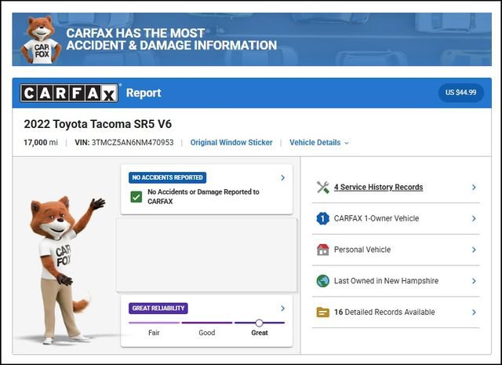Open the Last Owned in New Hampshire row
The image size is (502, 365).
(396, 281)
